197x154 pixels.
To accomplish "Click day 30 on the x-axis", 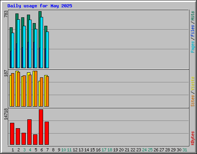I will [x=179, y=150].
